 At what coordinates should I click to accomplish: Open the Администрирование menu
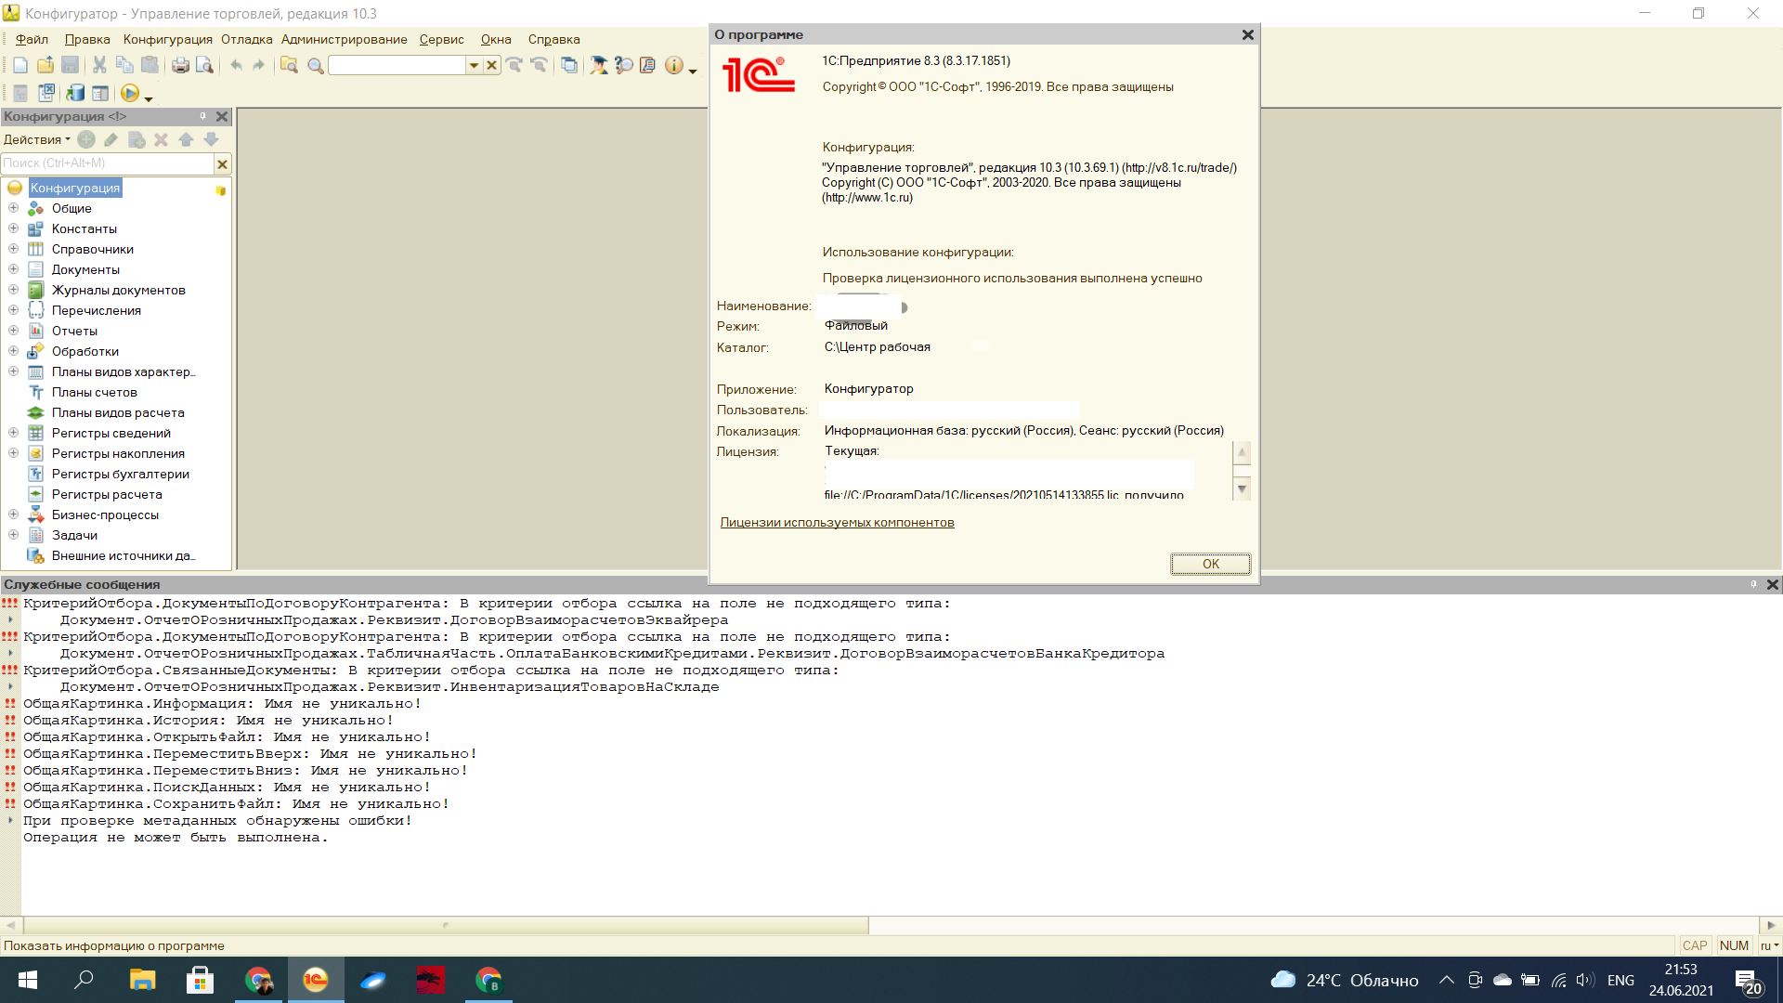[x=344, y=39]
